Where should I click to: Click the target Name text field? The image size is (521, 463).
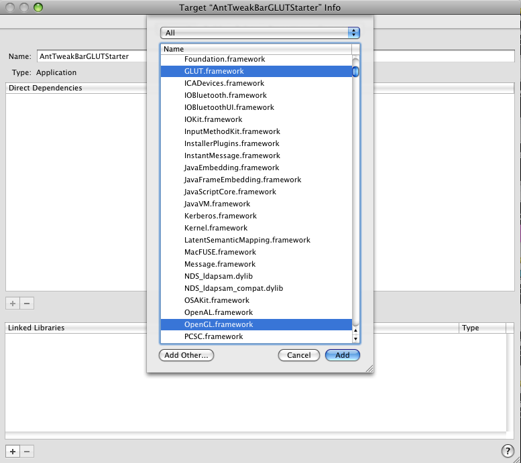coord(92,57)
